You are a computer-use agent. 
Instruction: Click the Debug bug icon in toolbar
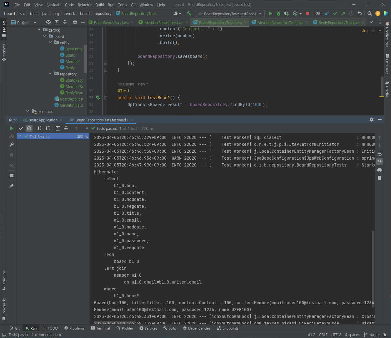coord(278,13)
